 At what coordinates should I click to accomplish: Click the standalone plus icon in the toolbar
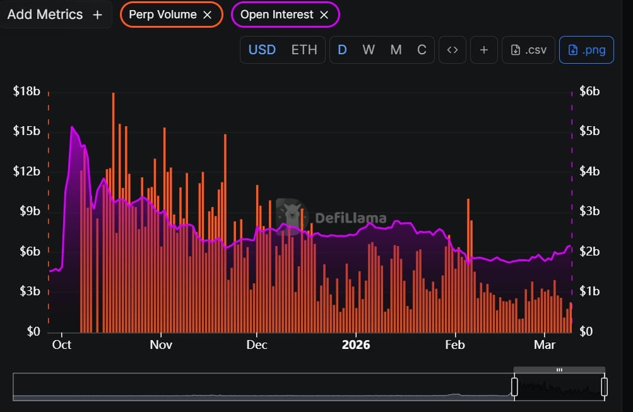(483, 49)
